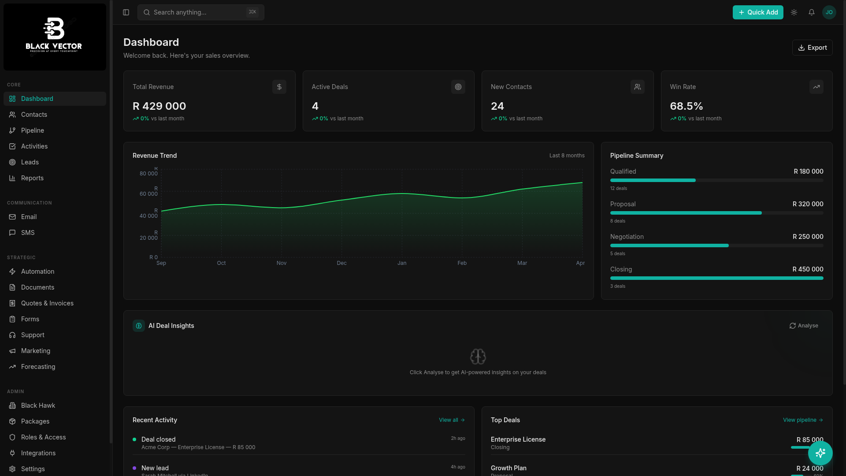Click the Roles & Access shield icon
The height and width of the screenshot is (476, 846).
tap(12, 437)
